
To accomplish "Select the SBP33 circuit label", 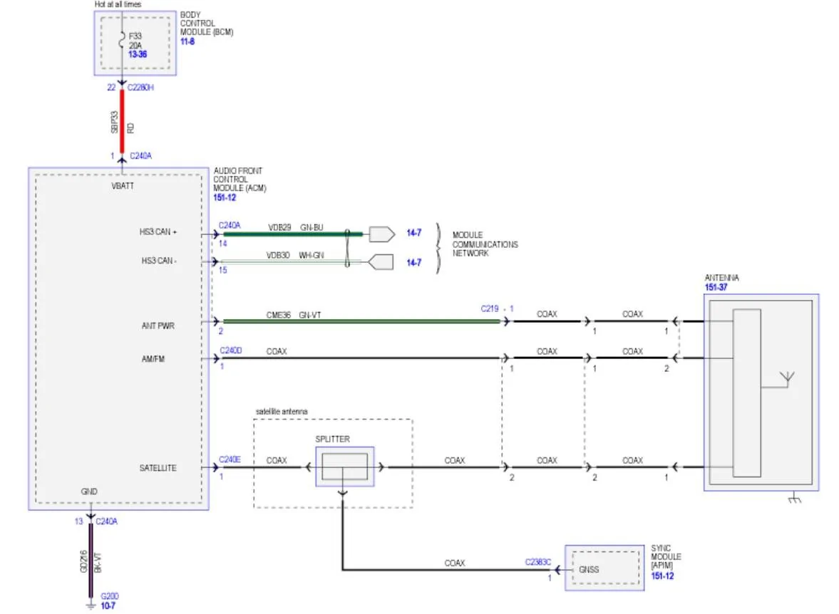I will (x=114, y=122).
